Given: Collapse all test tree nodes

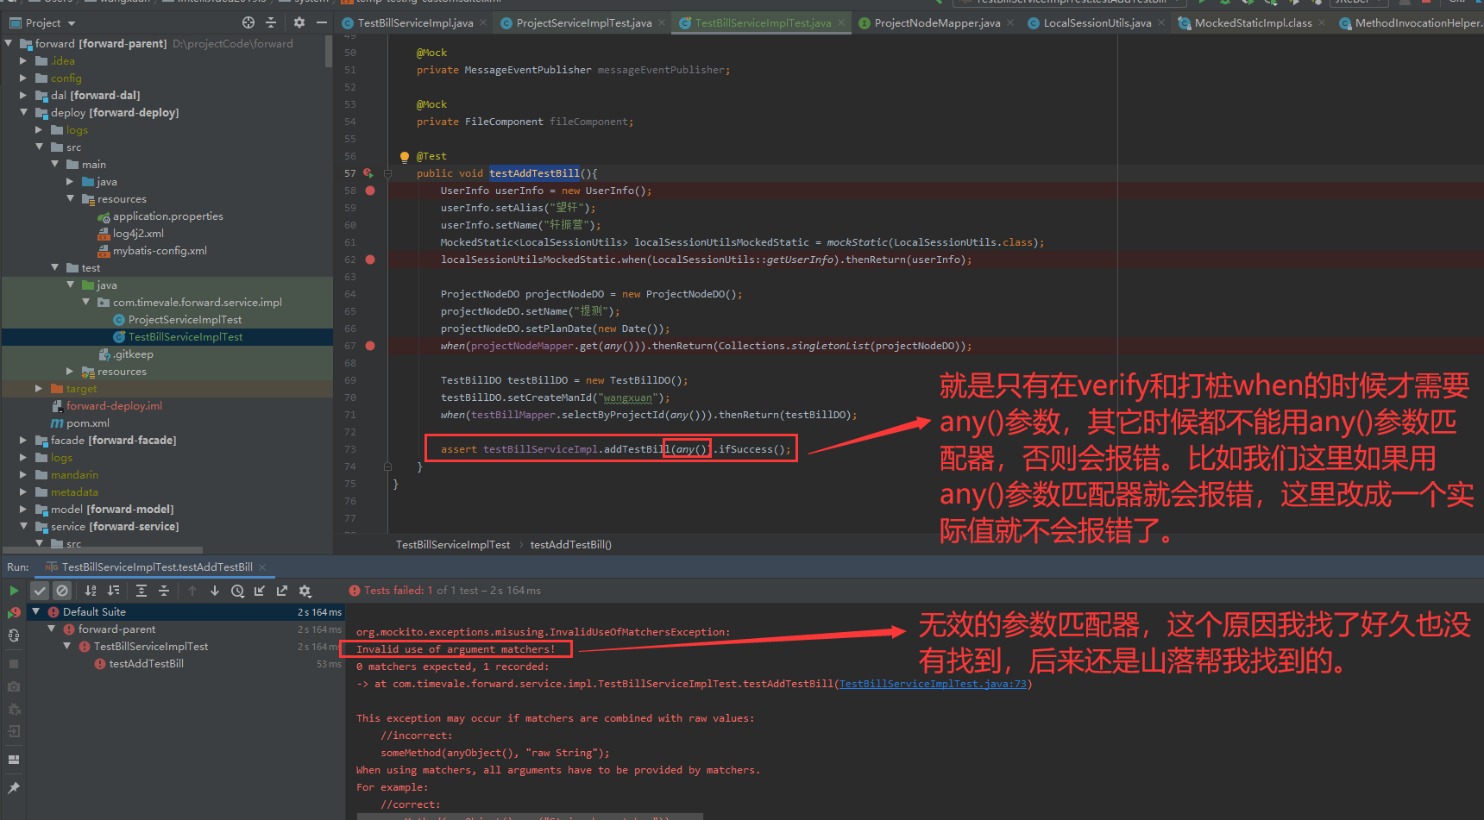Looking at the screenshot, I should click(164, 591).
